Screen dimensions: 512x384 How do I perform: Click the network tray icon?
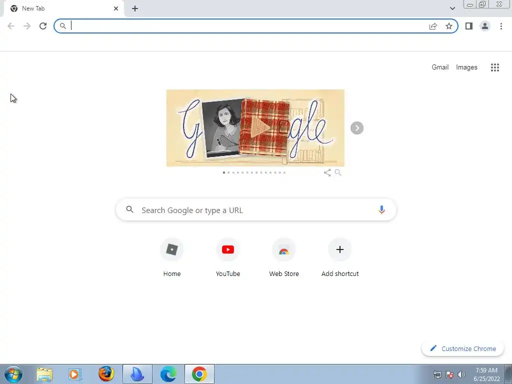pos(437,374)
